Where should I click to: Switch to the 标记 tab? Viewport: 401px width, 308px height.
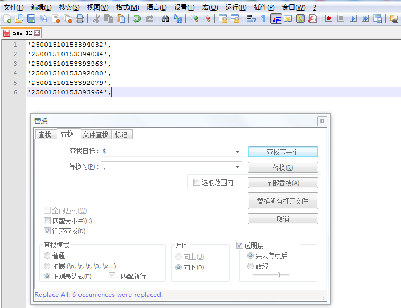click(x=121, y=135)
